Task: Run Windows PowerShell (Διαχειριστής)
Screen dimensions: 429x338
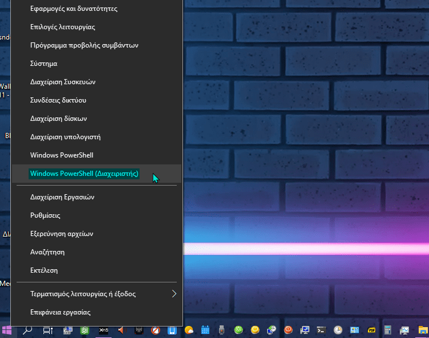Action: (x=97, y=174)
